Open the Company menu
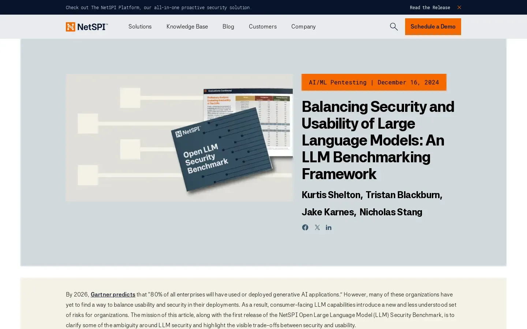 [x=303, y=27]
